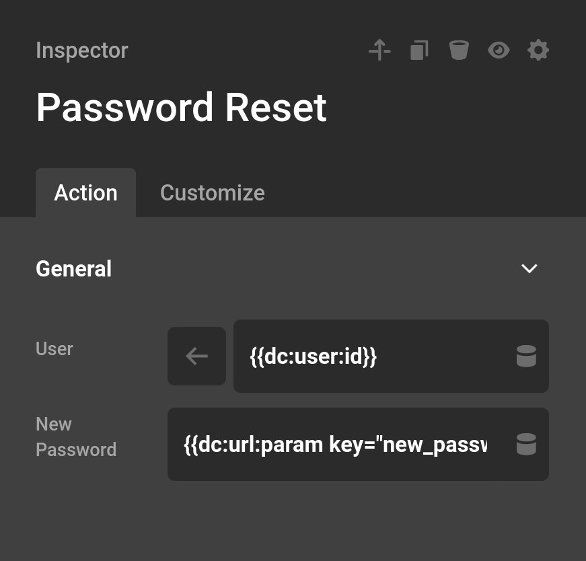This screenshot has height=561, width=586.
Task: Click the User label
Action: click(x=54, y=349)
